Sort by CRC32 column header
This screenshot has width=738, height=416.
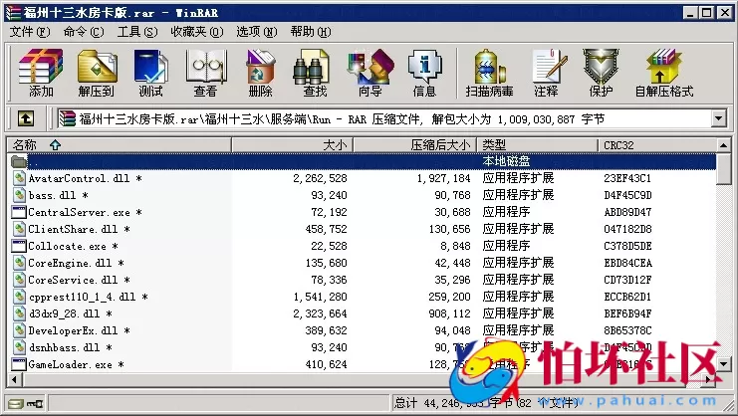[x=657, y=144]
